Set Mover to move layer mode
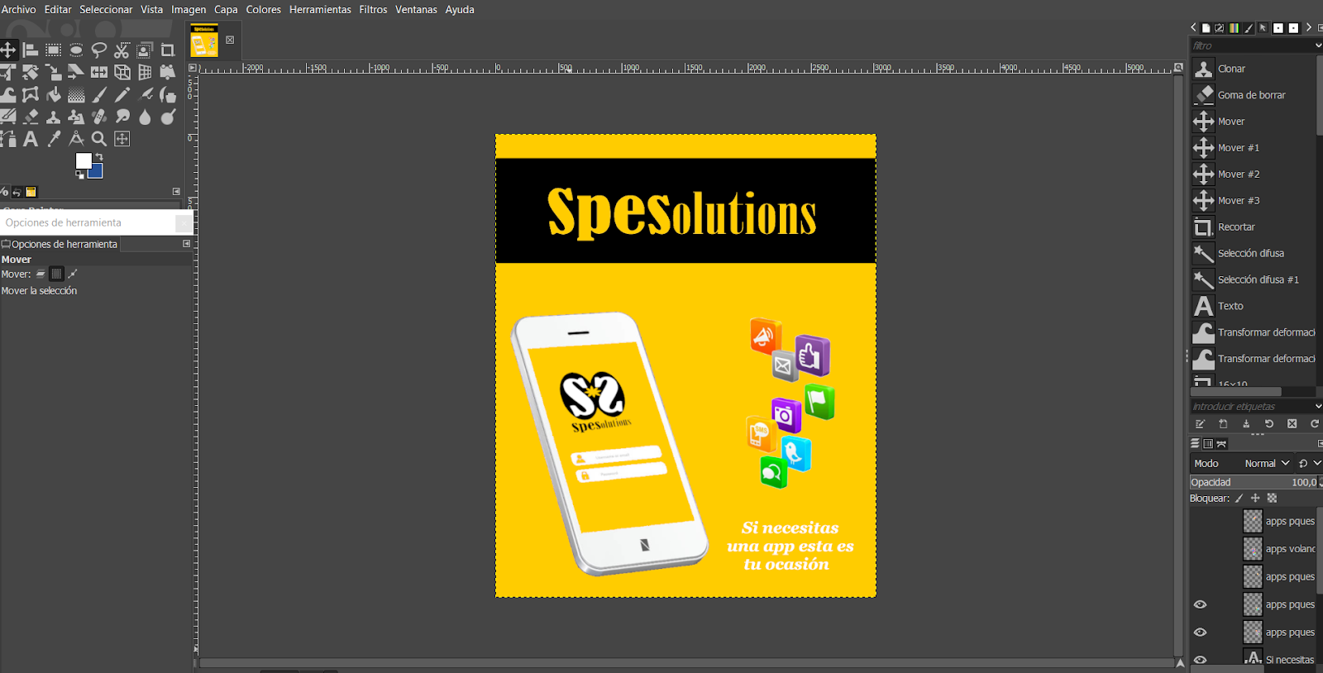The width and height of the screenshot is (1323, 673). [x=41, y=274]
